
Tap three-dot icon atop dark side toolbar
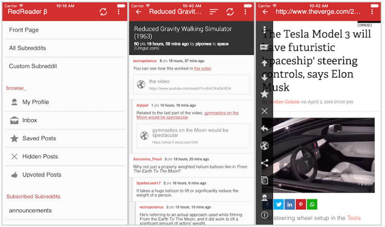(x=264, y=29)
